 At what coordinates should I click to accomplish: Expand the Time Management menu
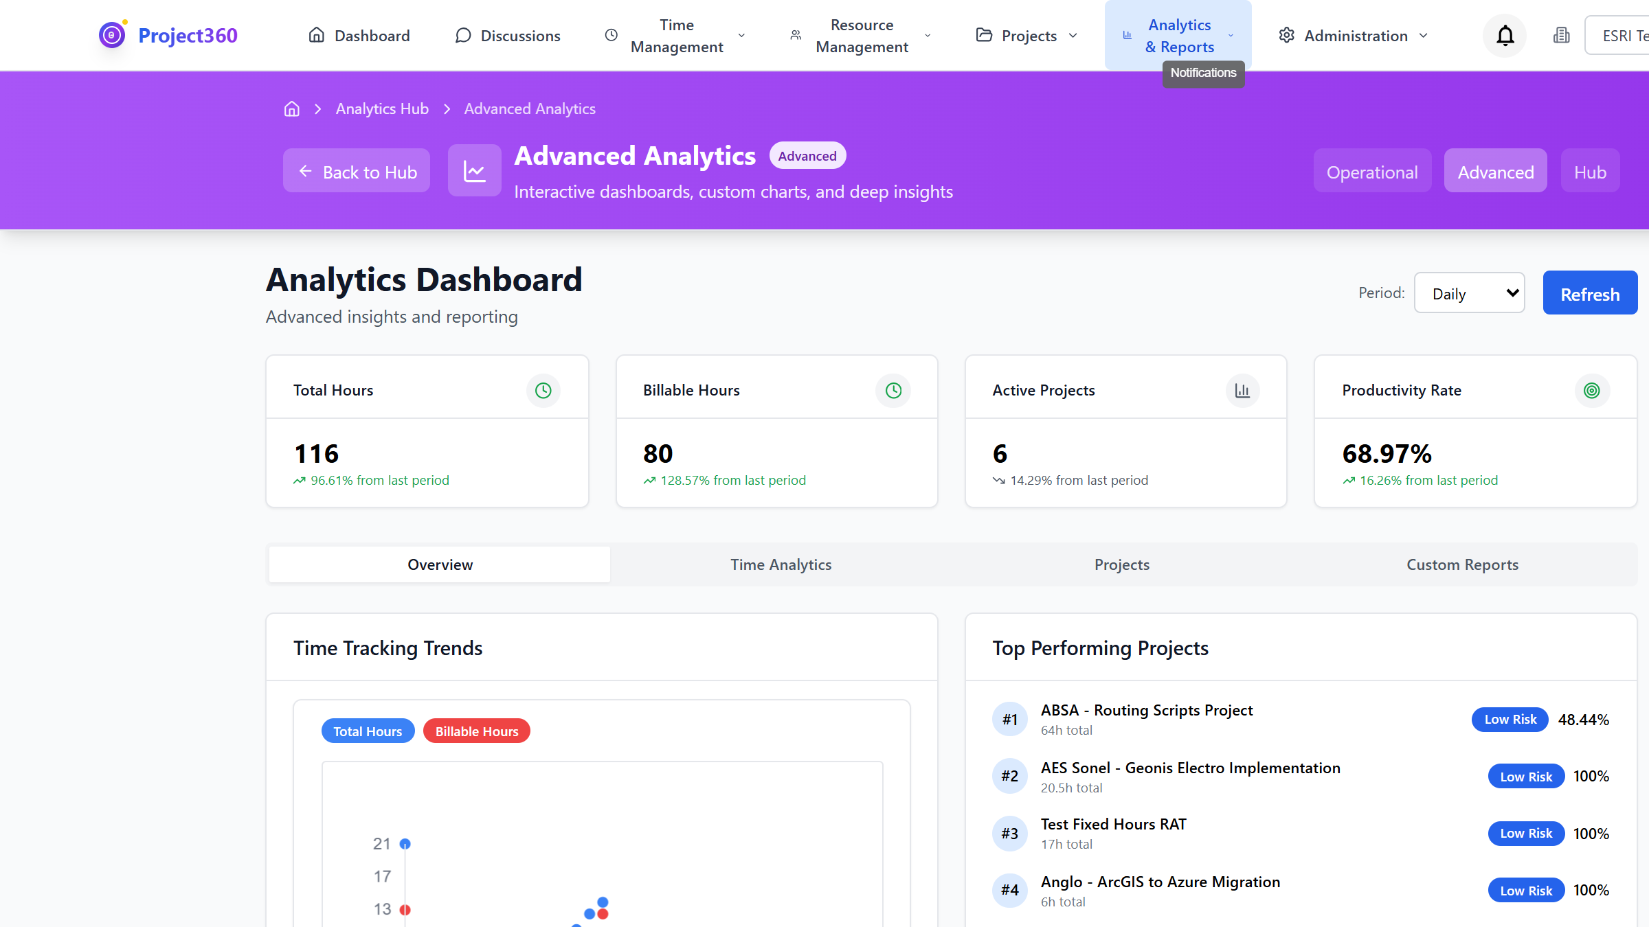click(675, 35)
